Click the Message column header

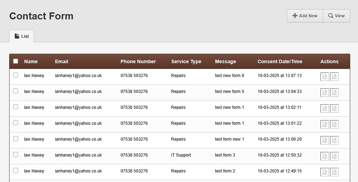225,62
